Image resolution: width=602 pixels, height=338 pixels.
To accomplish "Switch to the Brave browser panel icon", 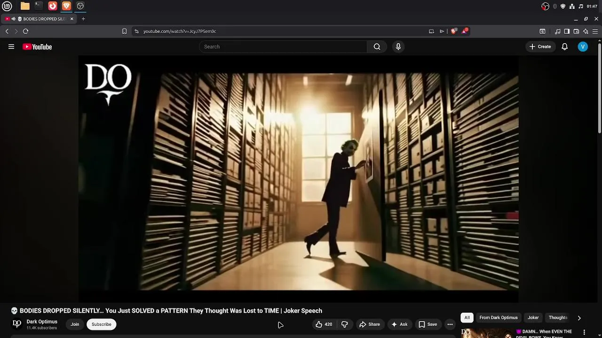I will pos(66,6).
